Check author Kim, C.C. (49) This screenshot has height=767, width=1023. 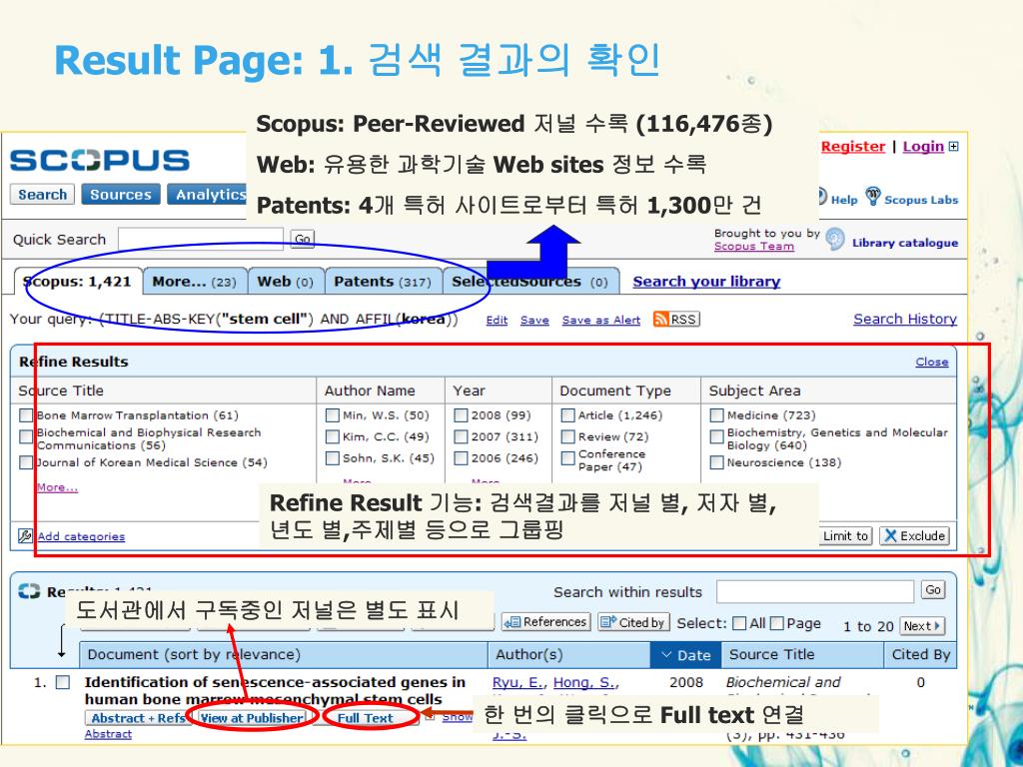(x=332, y=437)
